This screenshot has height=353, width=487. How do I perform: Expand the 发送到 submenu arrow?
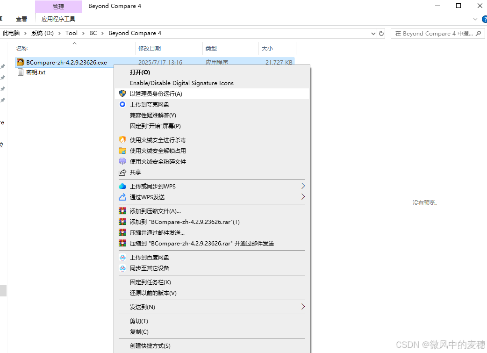point(303,307)
